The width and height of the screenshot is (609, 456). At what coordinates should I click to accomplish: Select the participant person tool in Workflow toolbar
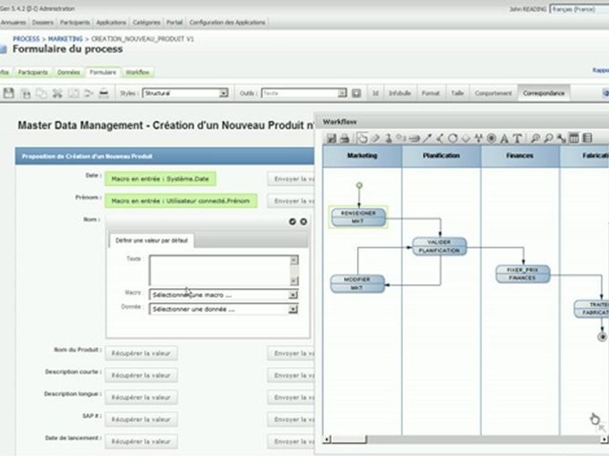(388, 138)
